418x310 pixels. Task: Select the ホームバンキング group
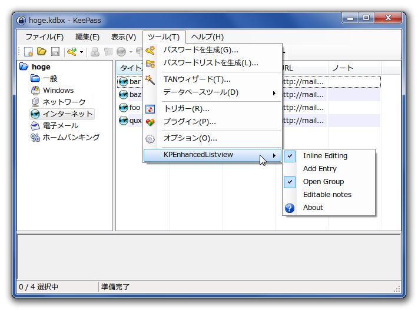coord(71,138)
